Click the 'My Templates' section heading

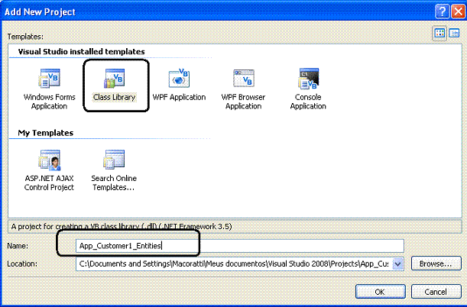coord(46,133)
